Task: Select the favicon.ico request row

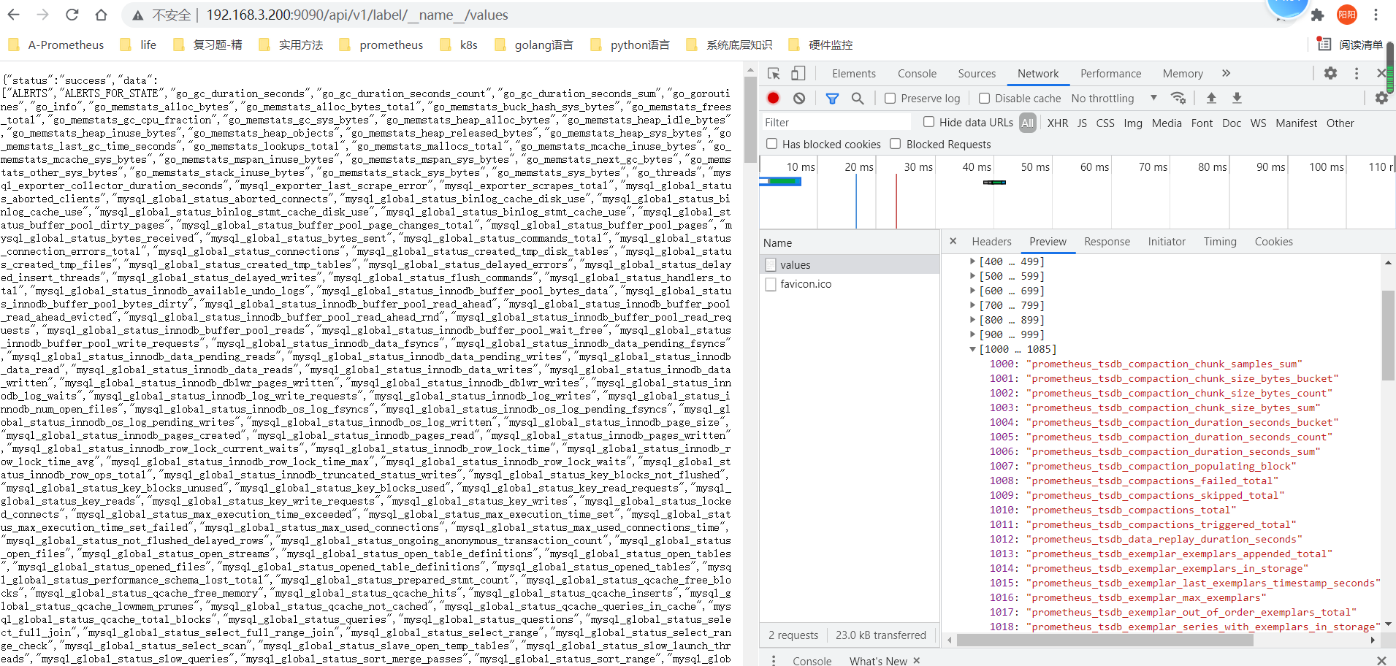Action: 850,283
